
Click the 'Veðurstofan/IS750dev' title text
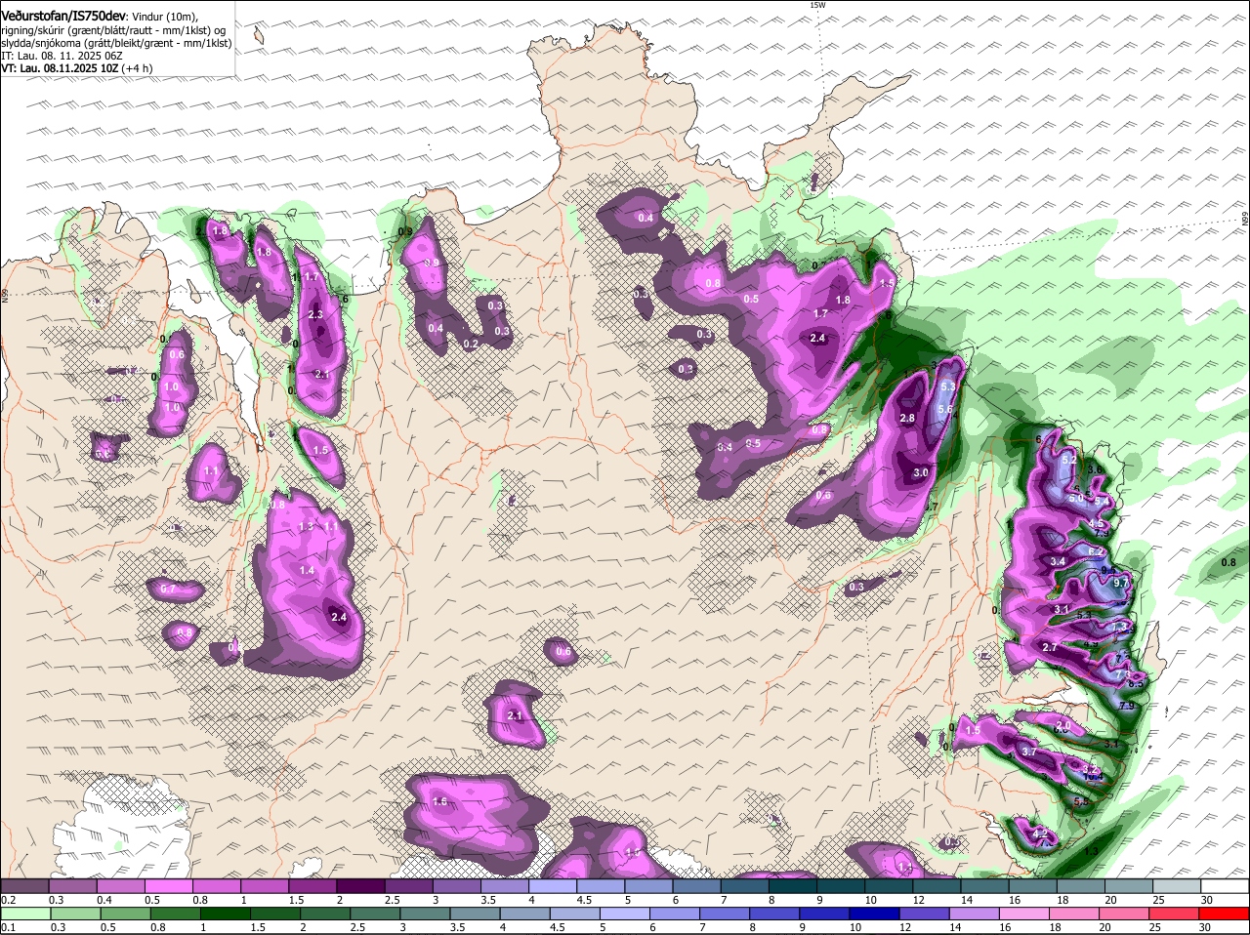click(62, 17)
